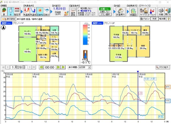
Task: Click the blue triangle timeline marker on graph
Action: pyautogui.click(x=138, y=71)
